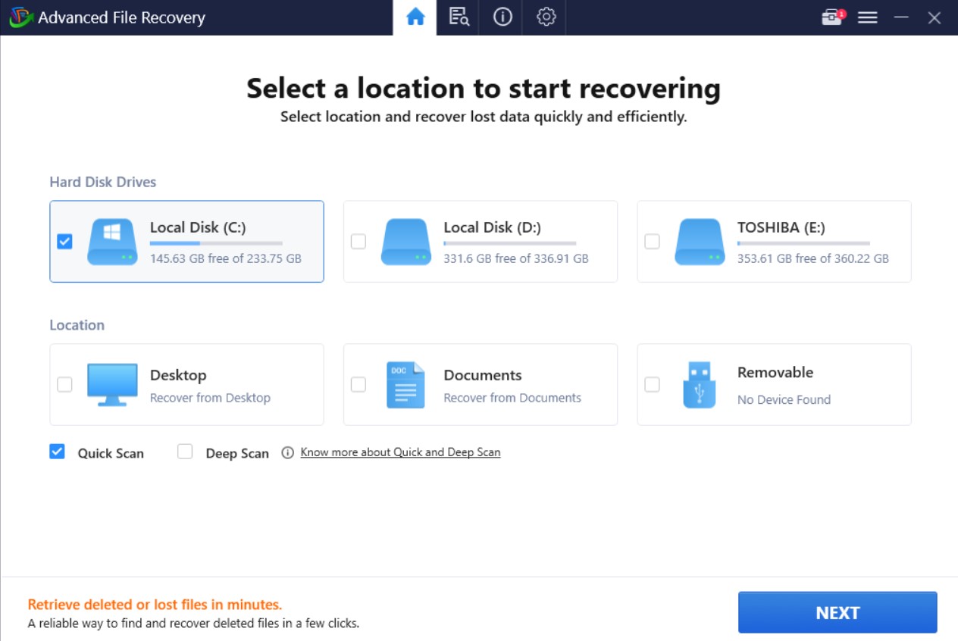Check the TOSHIBA (E:) checkbox
The image size is (958, 641).
coord(652,242)
